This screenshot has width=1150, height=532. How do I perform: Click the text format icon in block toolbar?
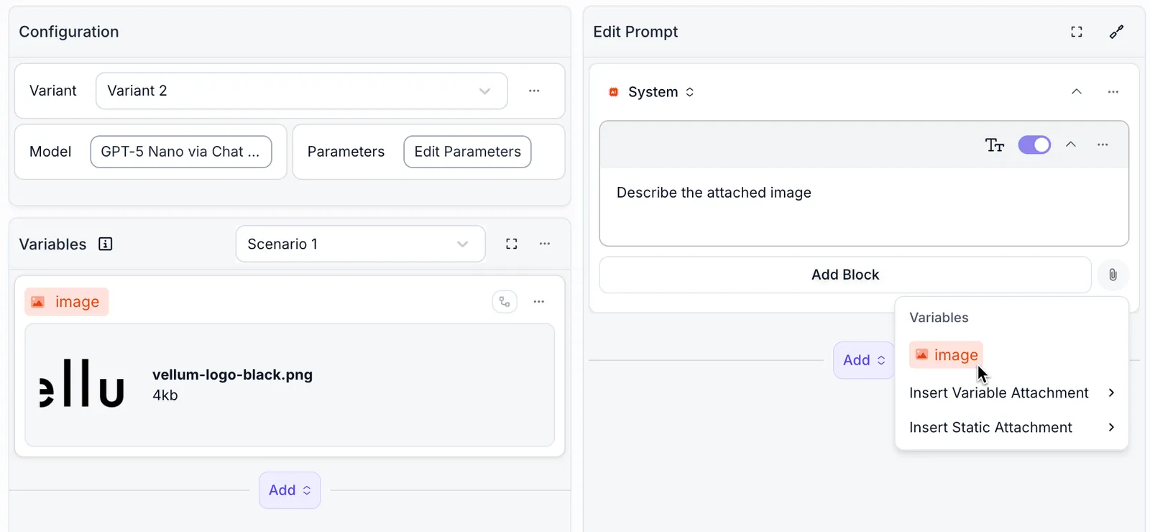(x=995, y=145)
